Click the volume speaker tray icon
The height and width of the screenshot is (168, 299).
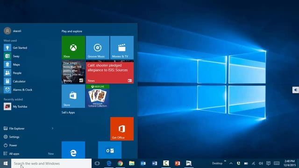point(261,163)
